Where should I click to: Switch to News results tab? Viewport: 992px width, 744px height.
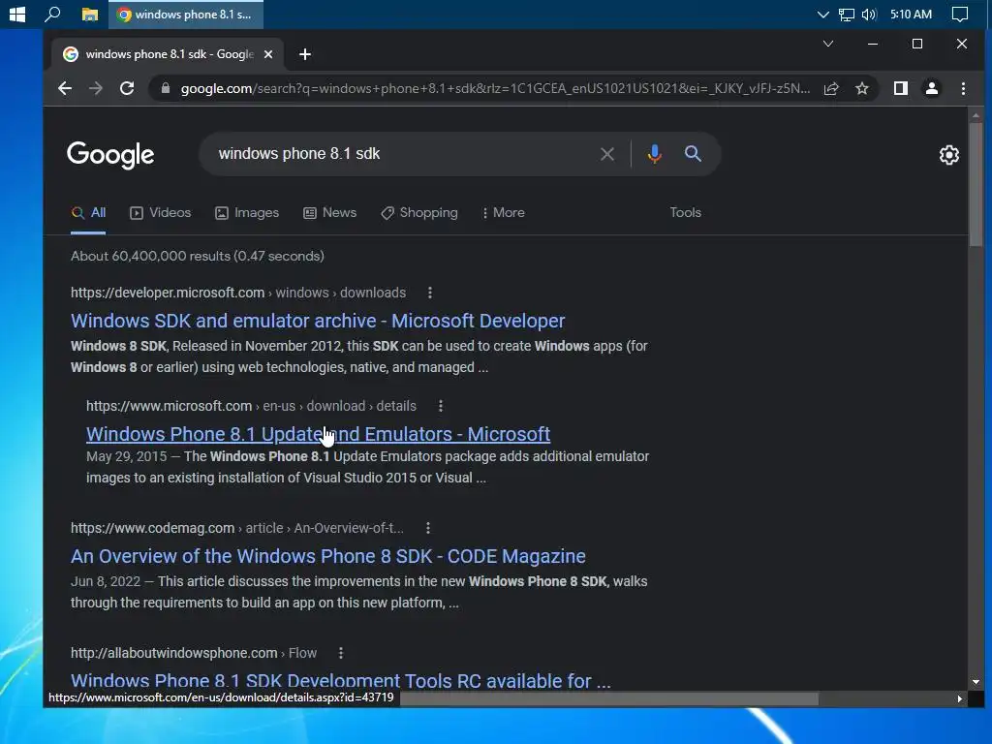(329, 212)
